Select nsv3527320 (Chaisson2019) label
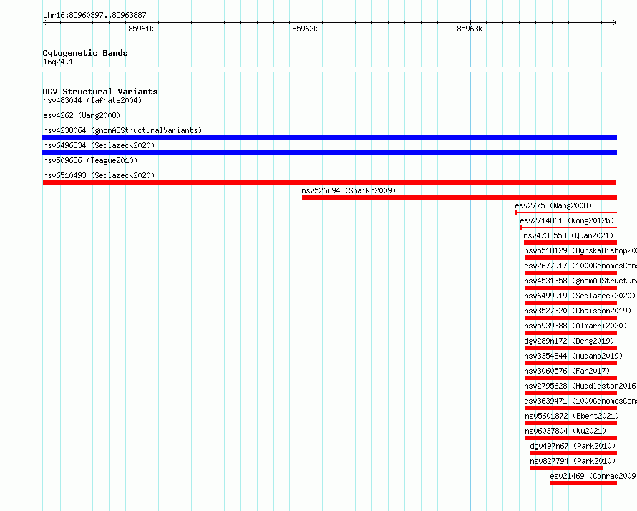637x511 pixels. pyautogui.click(x=578, y=311)
